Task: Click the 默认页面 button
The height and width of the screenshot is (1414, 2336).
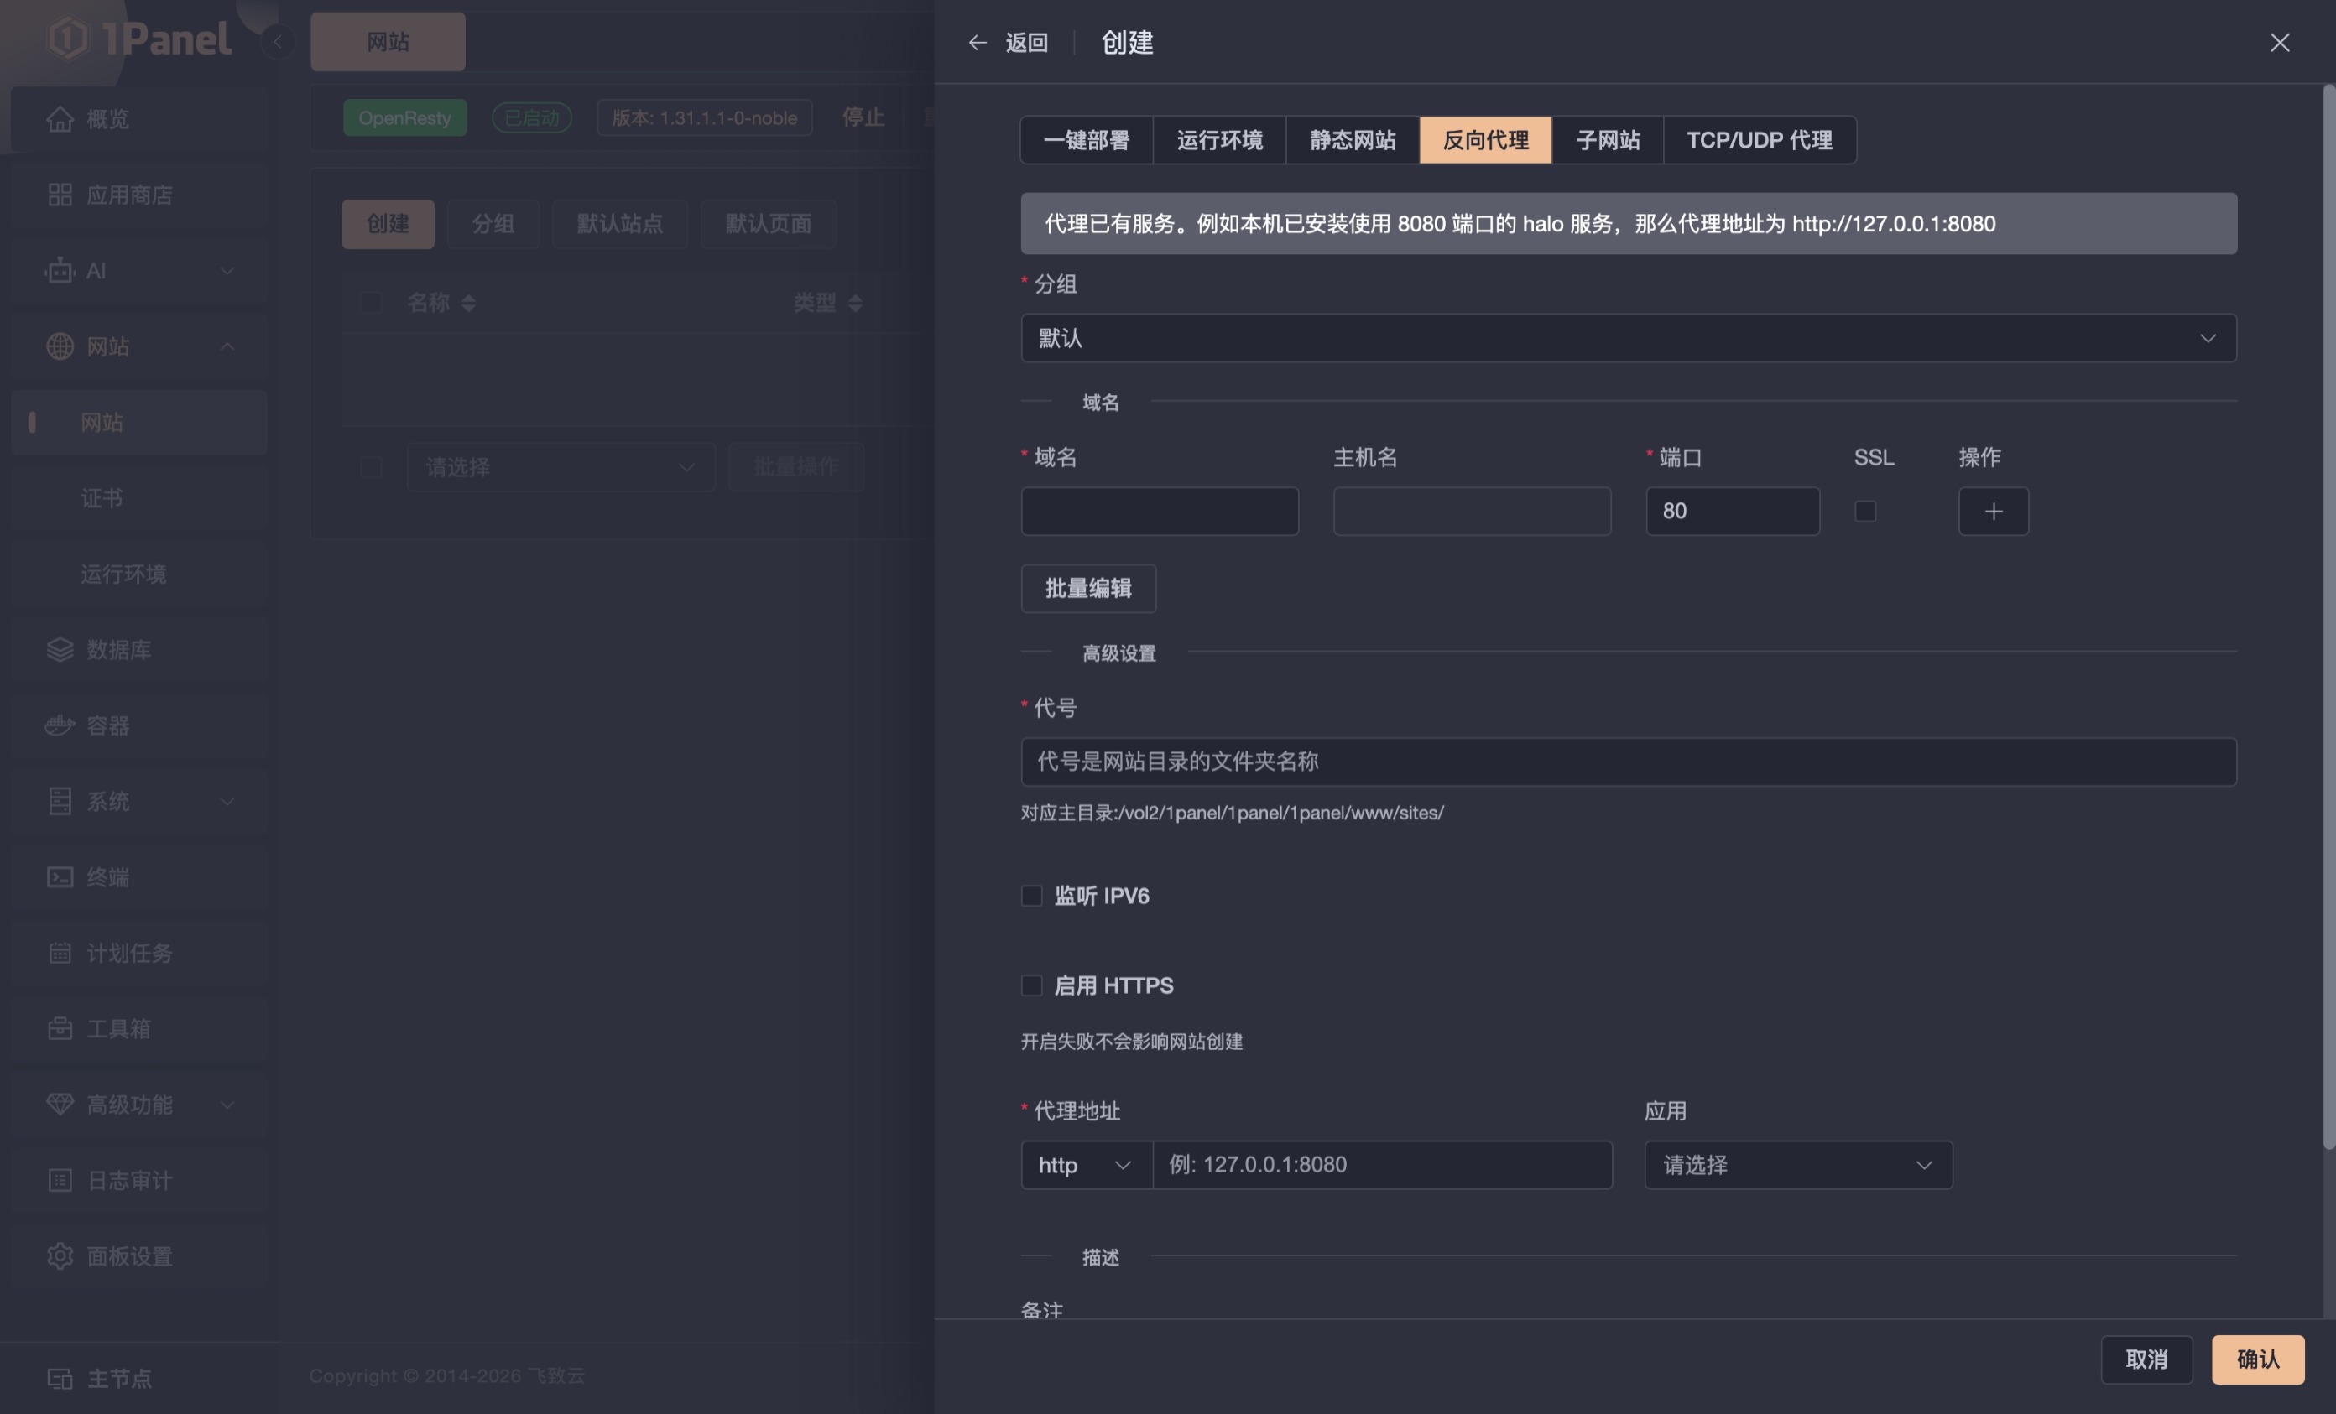Action: [768, 225]
